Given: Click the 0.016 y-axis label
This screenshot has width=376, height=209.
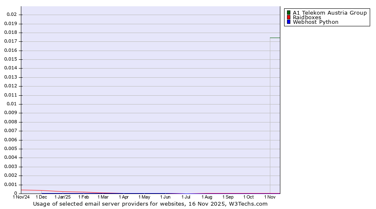Looking at the screenshot, I should pos(11,51).
